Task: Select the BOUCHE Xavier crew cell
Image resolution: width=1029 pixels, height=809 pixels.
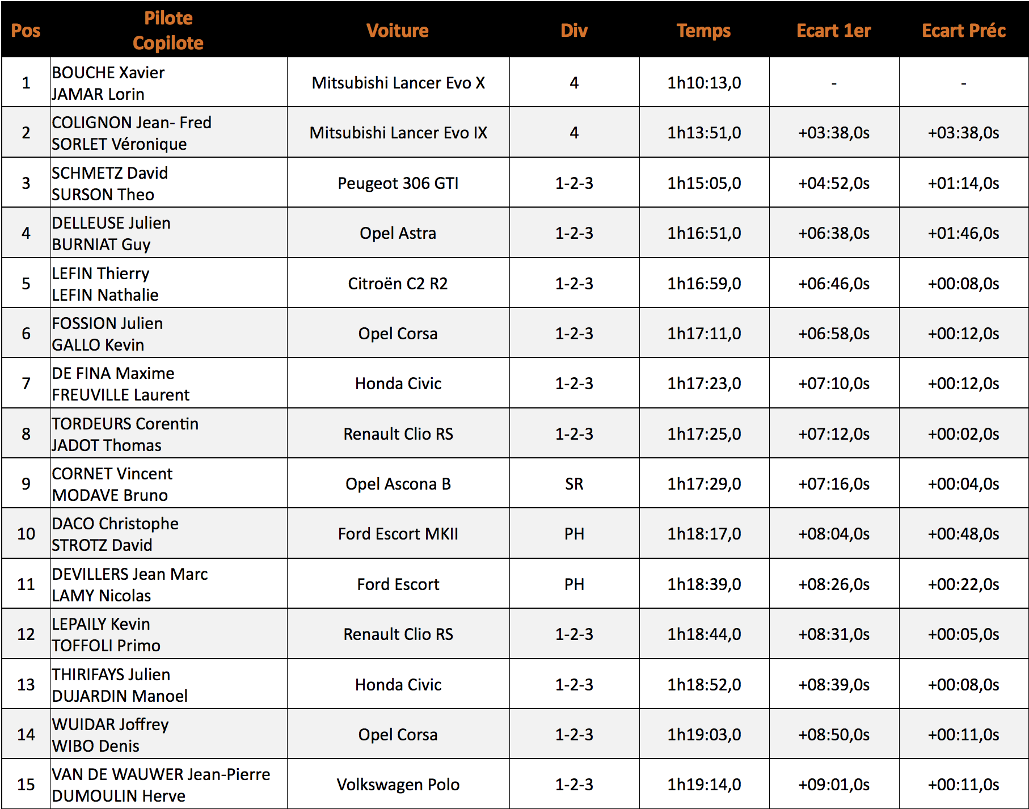Action: click(x=168, y=82)
